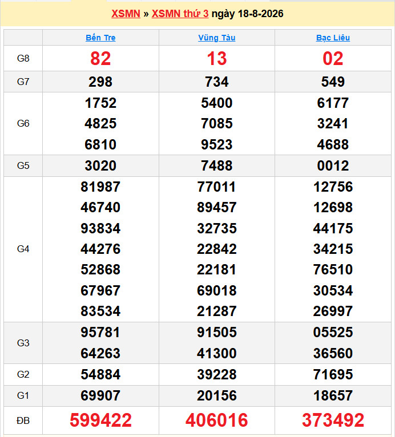This screenshot has height=437, width=395.
Task: Click the G2 number 71695
Action: 333,375
